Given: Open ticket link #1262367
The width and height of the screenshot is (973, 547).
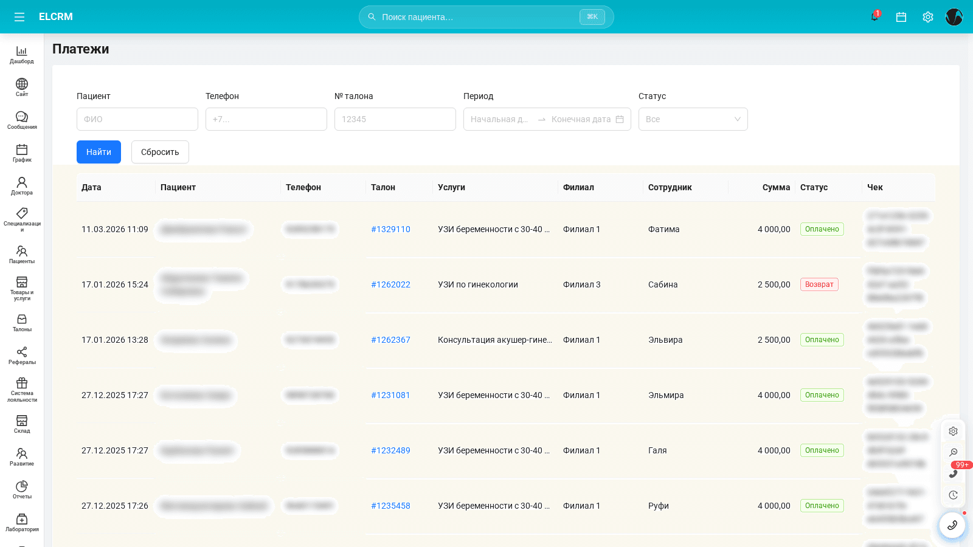Looking at the screenshot, I should click(x=390, y=340).
